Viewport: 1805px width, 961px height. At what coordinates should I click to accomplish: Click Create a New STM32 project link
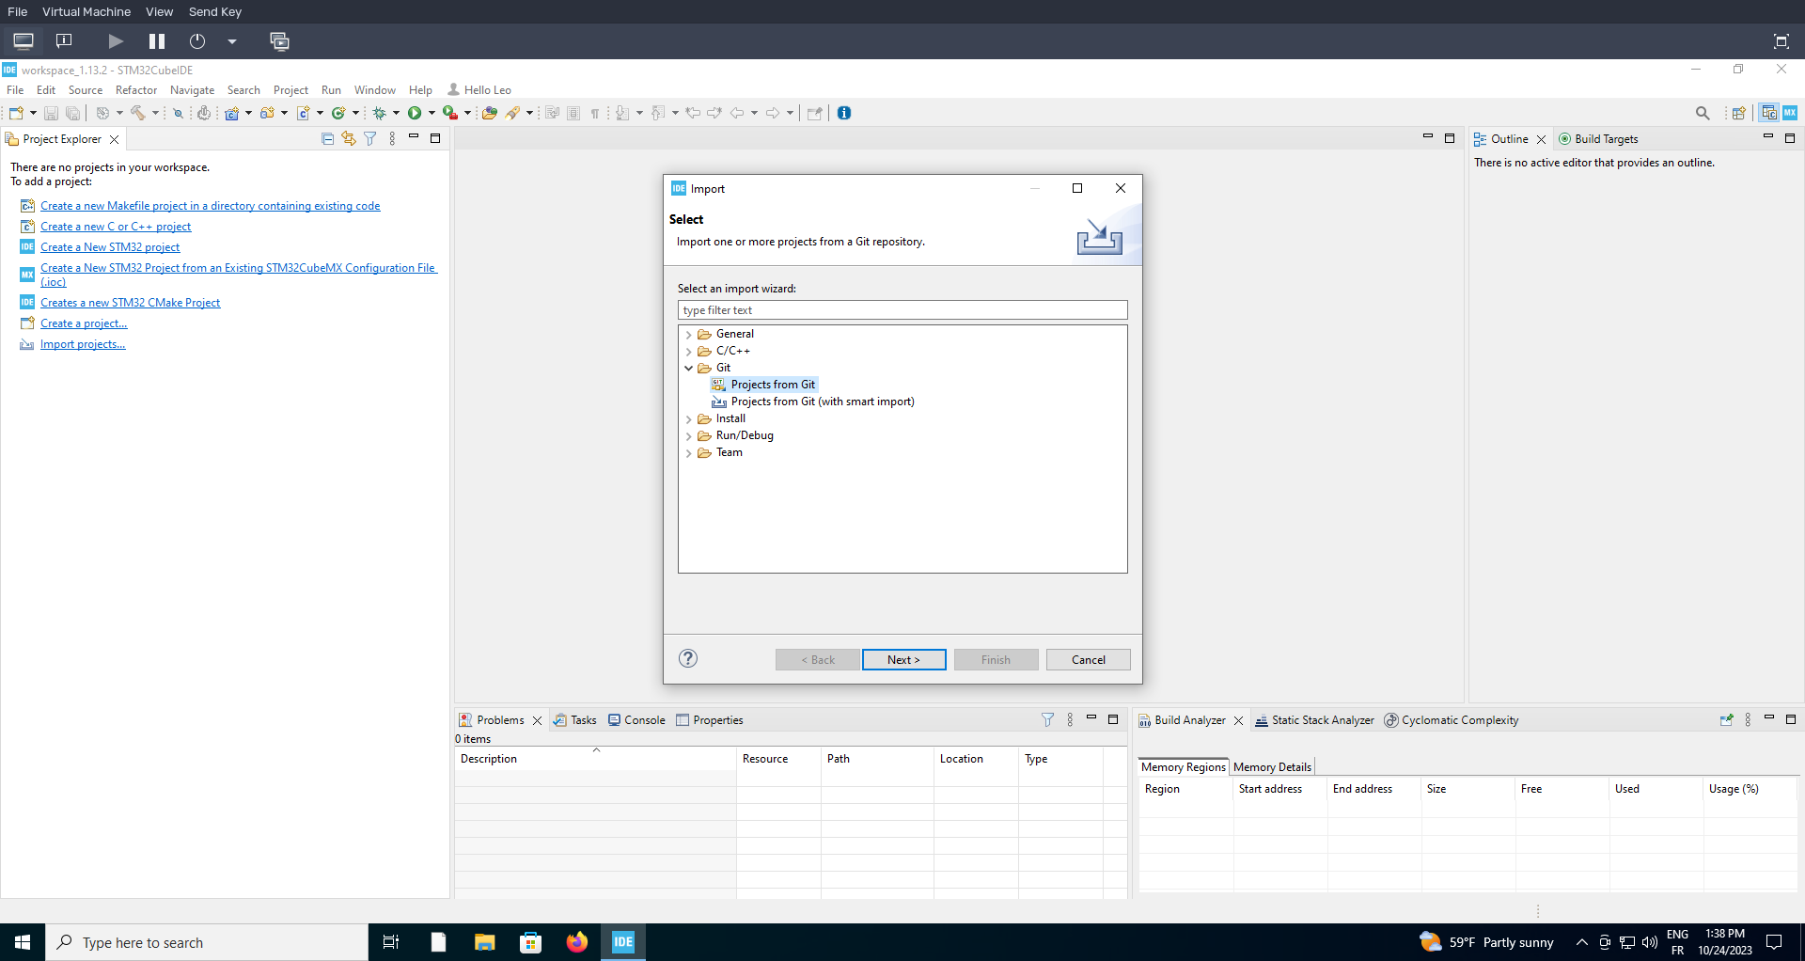click(x=110, y=247)
